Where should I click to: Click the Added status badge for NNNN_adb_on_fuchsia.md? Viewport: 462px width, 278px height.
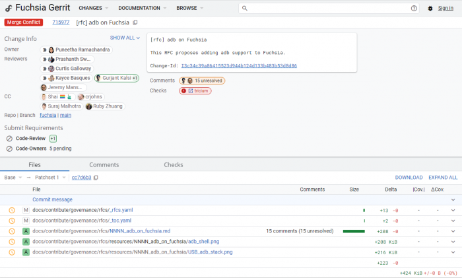click(x=26, y=231)
